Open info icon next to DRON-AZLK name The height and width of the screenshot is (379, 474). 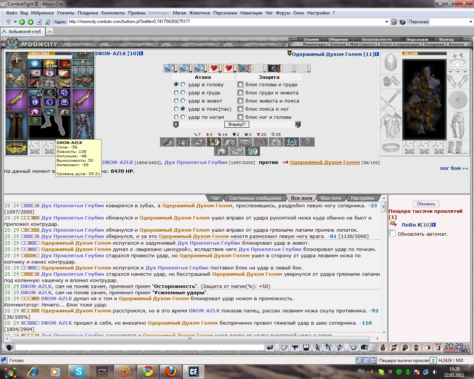coord(141,53)
